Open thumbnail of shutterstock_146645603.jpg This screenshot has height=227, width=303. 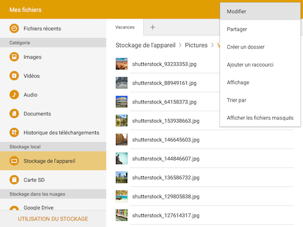click(x=121, y=140)
